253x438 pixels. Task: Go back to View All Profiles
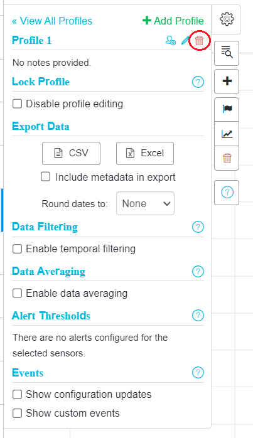point(52,21)
